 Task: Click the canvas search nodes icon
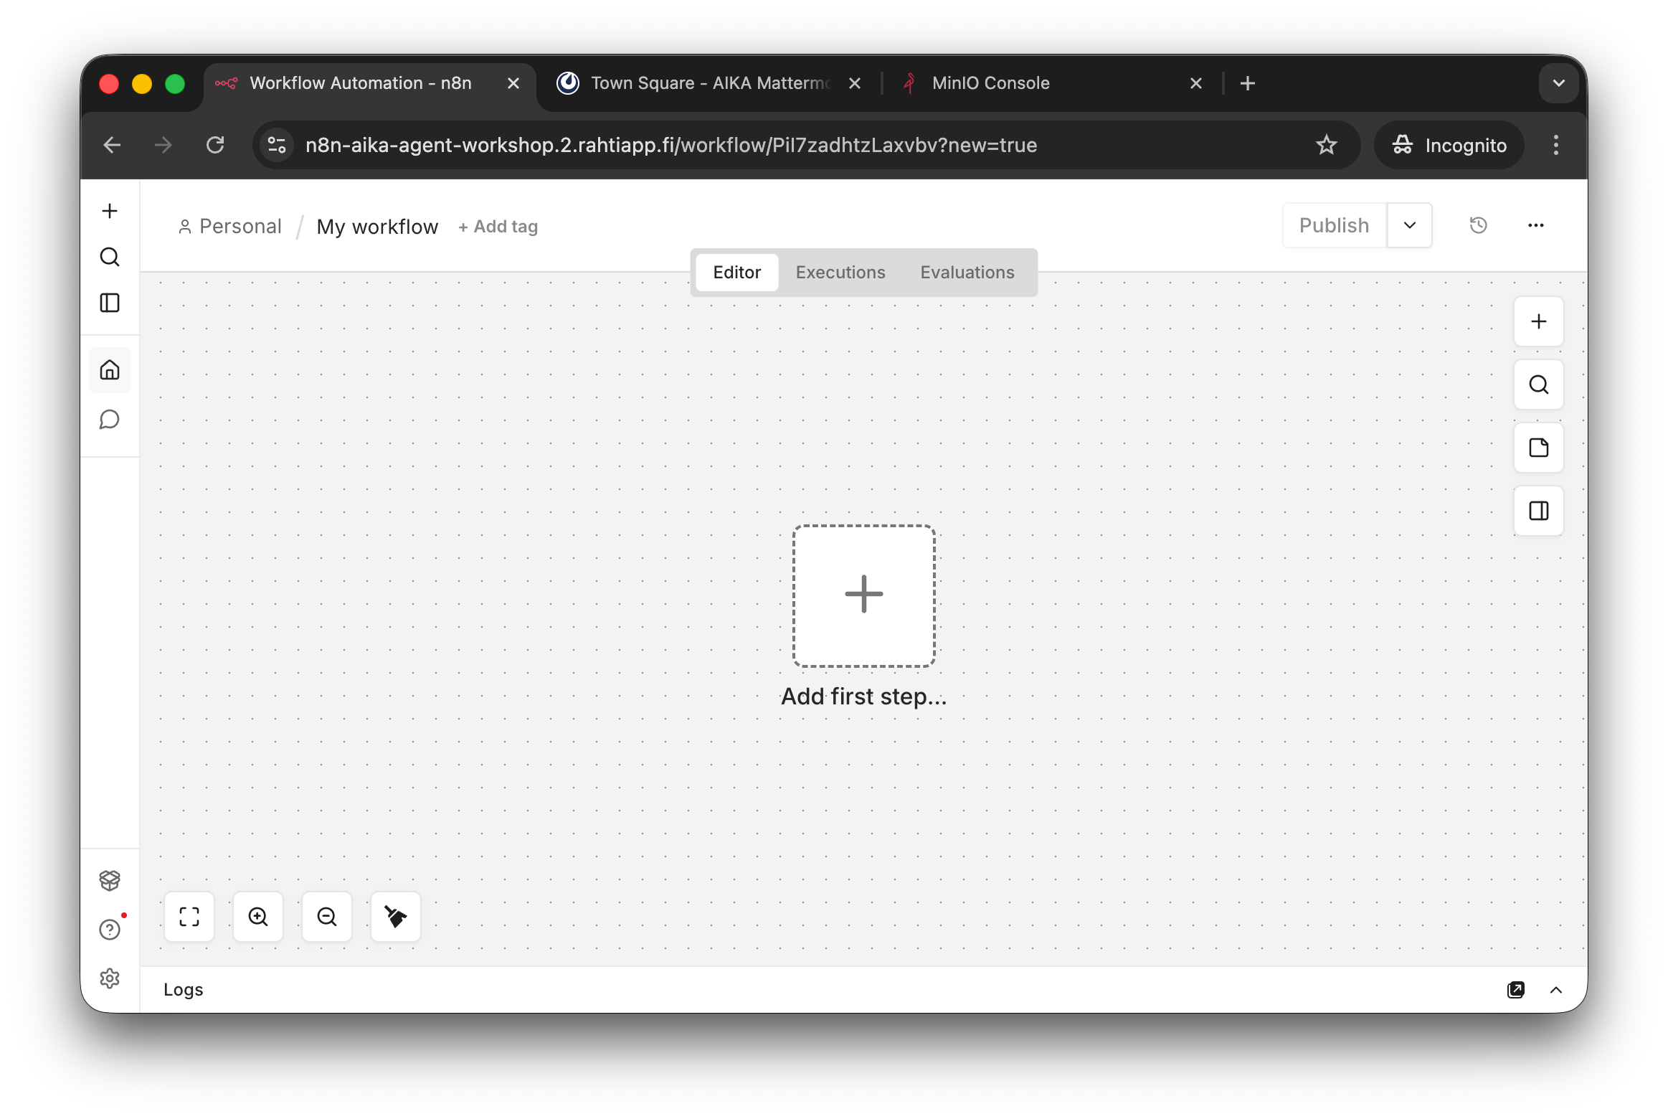click(1538, 384)
